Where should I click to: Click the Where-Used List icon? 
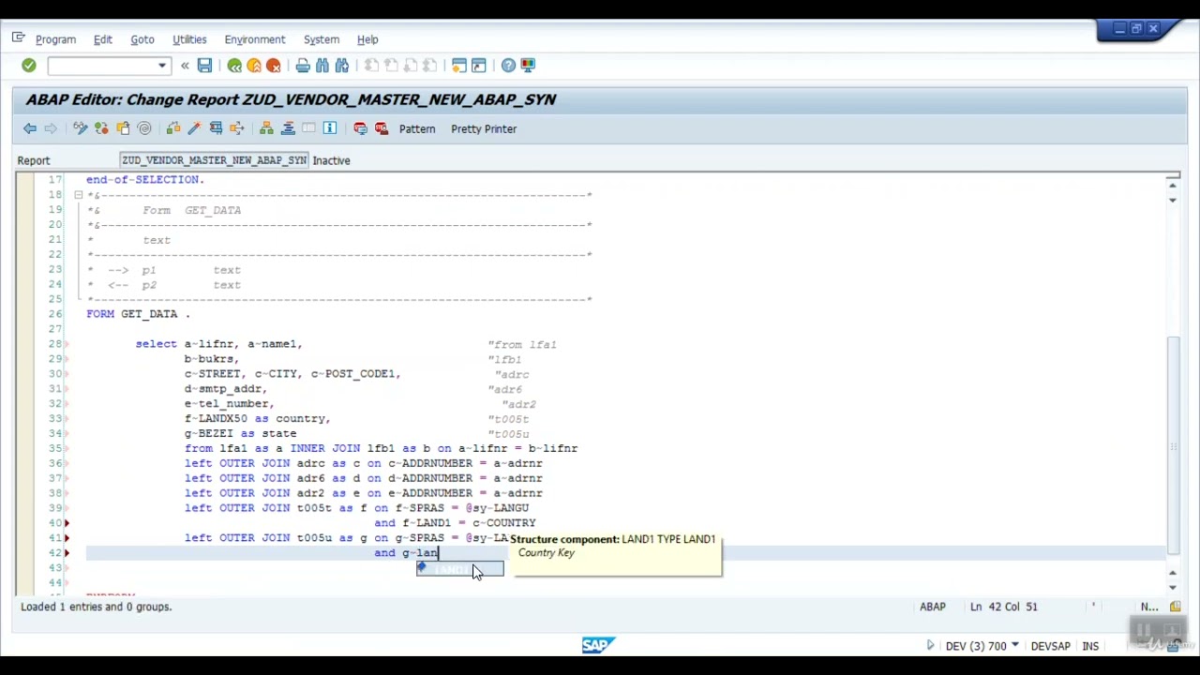(237, 128)
